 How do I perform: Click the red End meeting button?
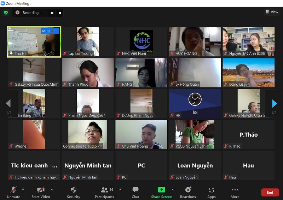(x=270, y=192)
